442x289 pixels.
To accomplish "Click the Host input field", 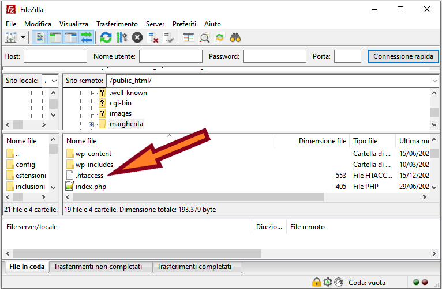I will (x=55, y=56).
